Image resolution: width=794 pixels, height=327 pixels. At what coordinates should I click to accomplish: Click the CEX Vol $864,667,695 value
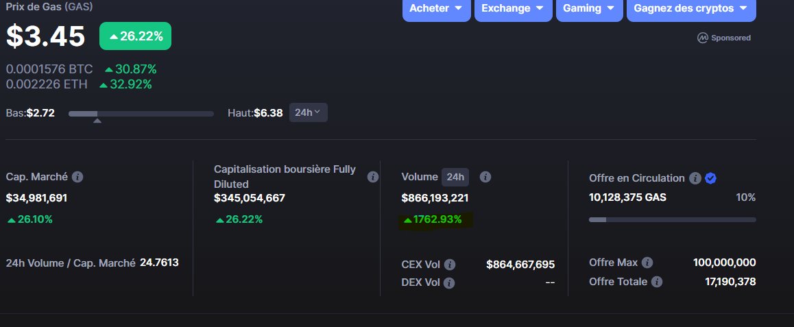520,265
